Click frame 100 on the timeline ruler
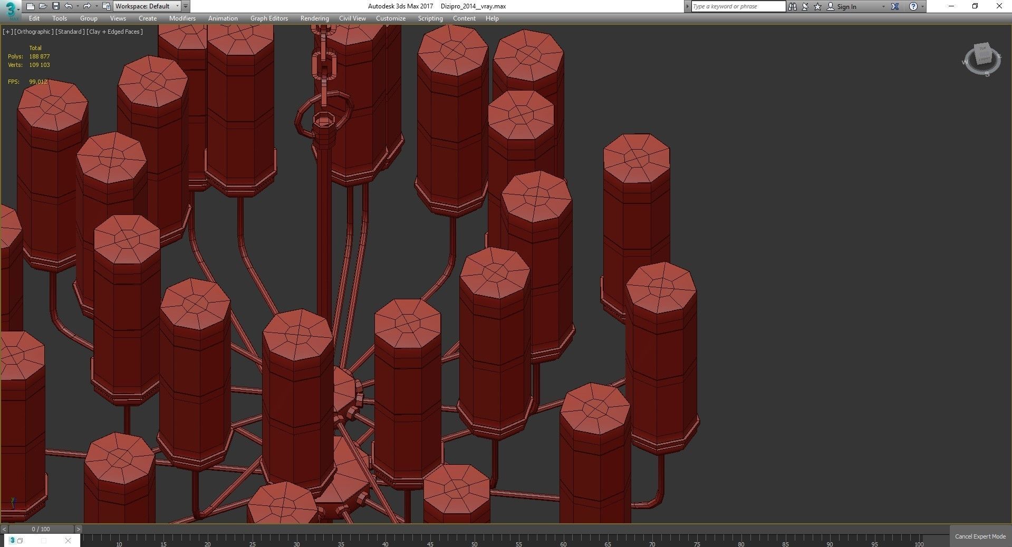Image resolution: width=1012 pixels, height=547 pixels. click(919, 544)
